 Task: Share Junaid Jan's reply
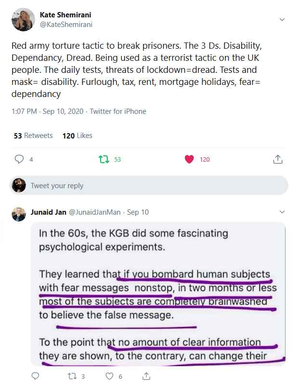[x=147, y=376]
